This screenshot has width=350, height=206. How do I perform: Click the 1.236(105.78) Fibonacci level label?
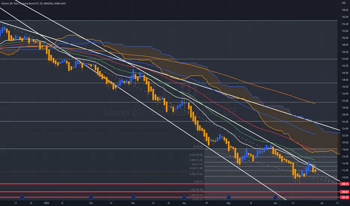(x=196, y=190)
